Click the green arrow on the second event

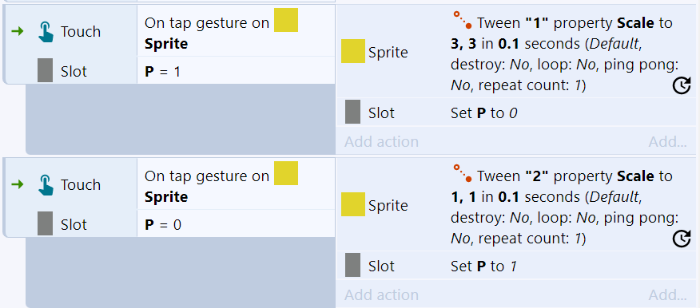coord(18,184)
